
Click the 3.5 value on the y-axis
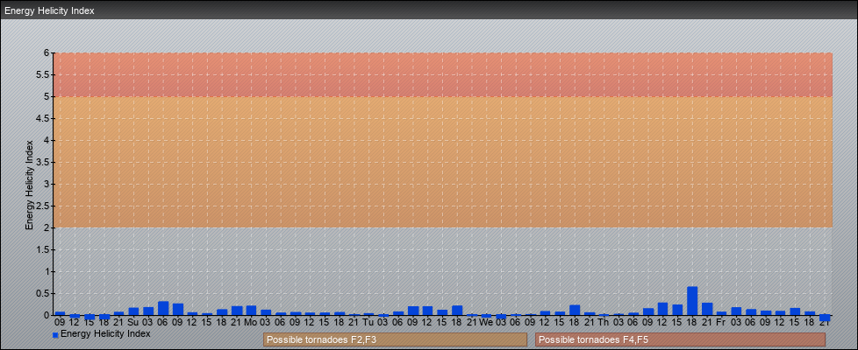(x=44, y=162)
